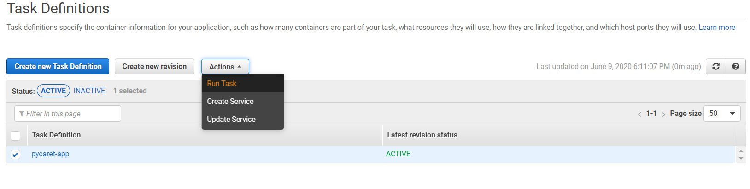The height and width of the screenshot is (189, 750).
Task: Click Create new revision button
Action: 154,67
